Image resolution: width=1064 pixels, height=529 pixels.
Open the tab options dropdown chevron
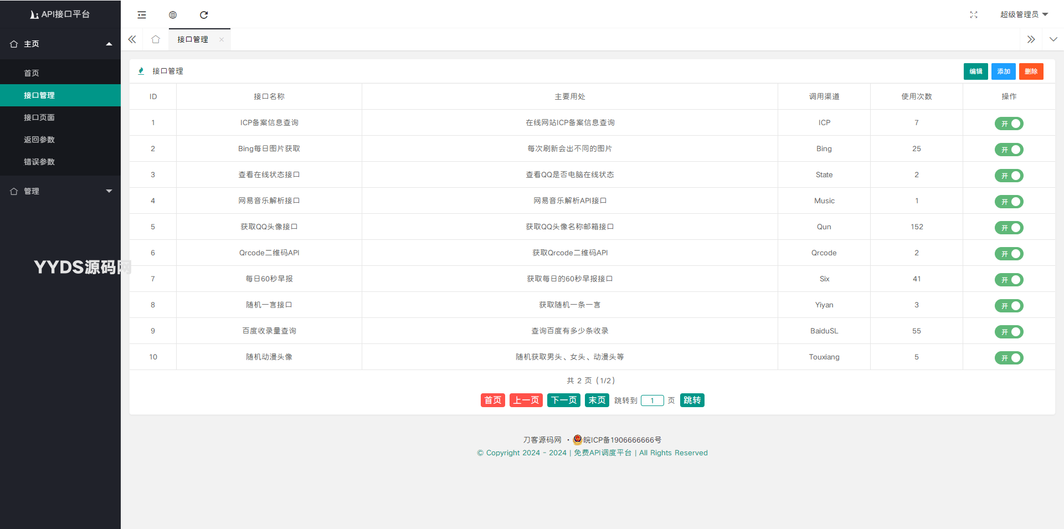1053,39
